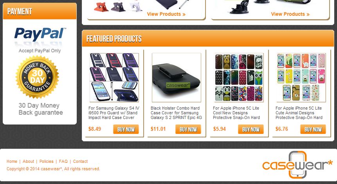Click Buy Now for the $11.01 holster case
337x184 pixels.
tap(188, 129)
